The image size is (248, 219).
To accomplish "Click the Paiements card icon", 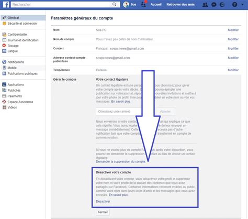I will 4,96.
